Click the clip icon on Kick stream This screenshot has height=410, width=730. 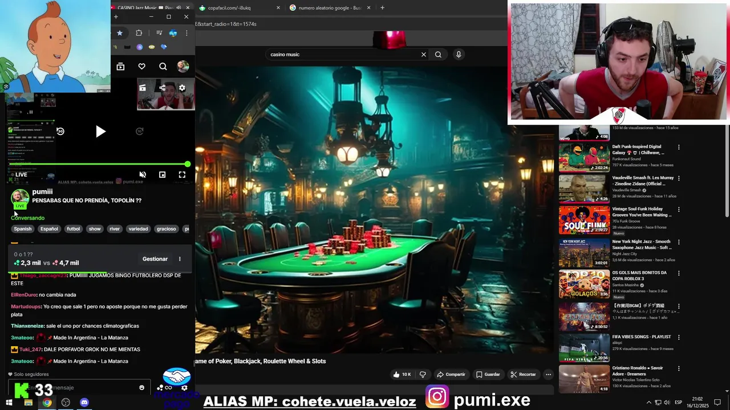click(143, 88)
